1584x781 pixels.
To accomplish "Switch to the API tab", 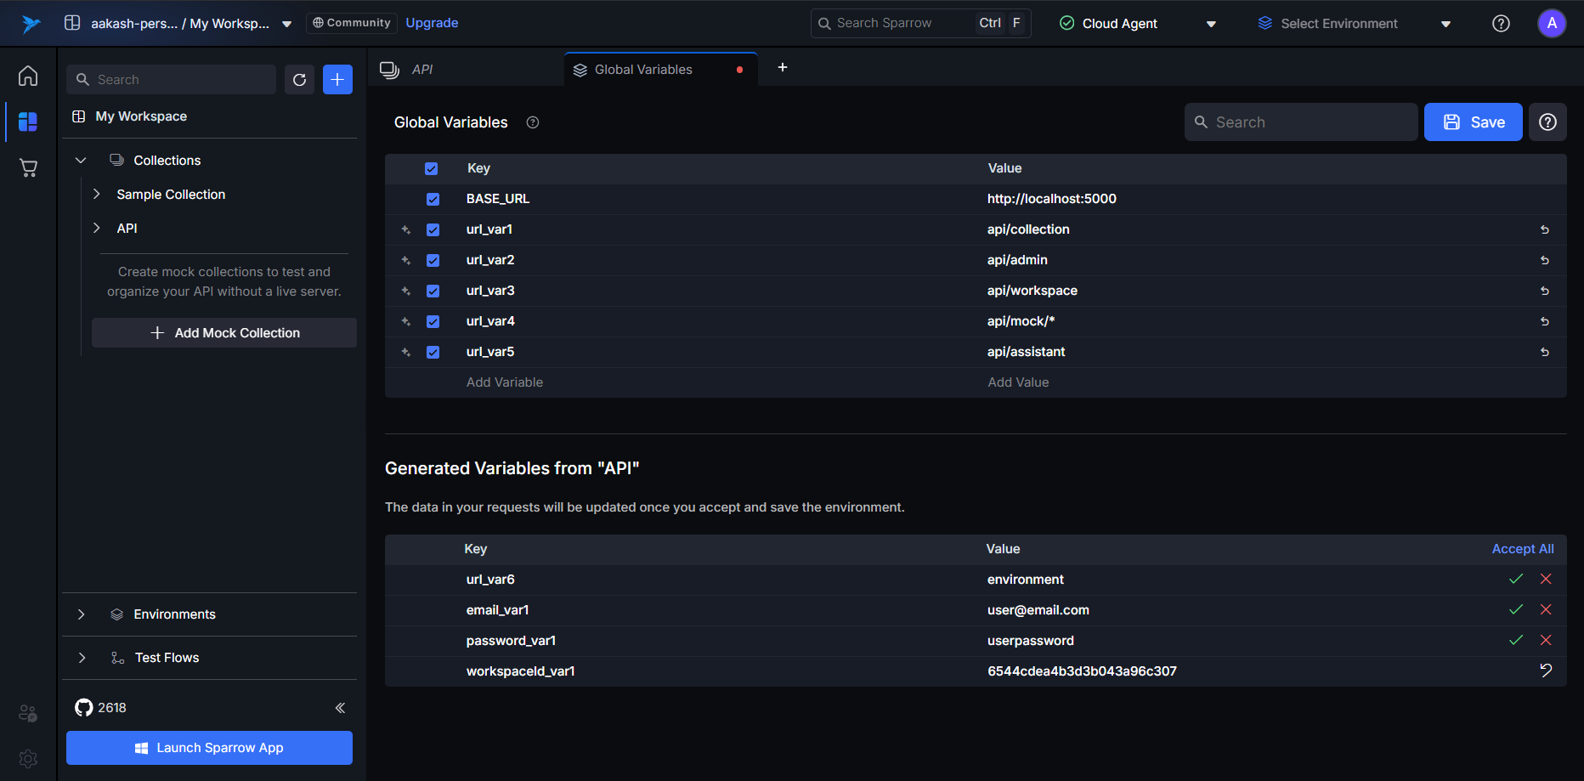I will (x=466, y=70).
